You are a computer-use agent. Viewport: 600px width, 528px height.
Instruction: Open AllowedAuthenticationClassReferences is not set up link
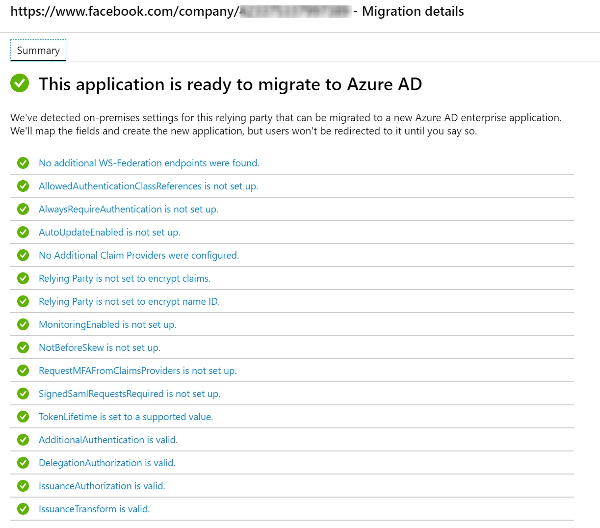pos(148,186)
